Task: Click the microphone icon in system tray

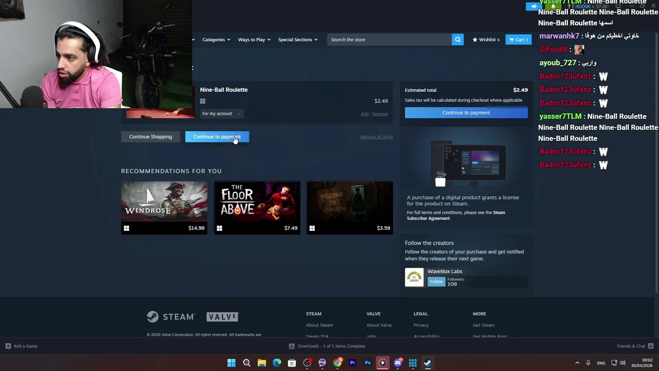Action: point(588,363)
